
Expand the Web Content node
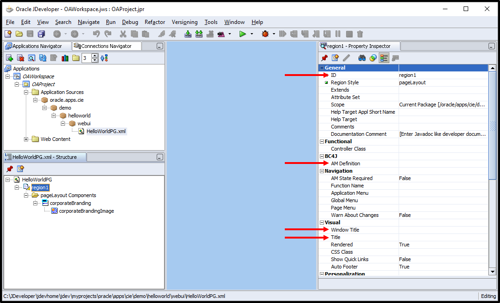(x=26, y=139)
